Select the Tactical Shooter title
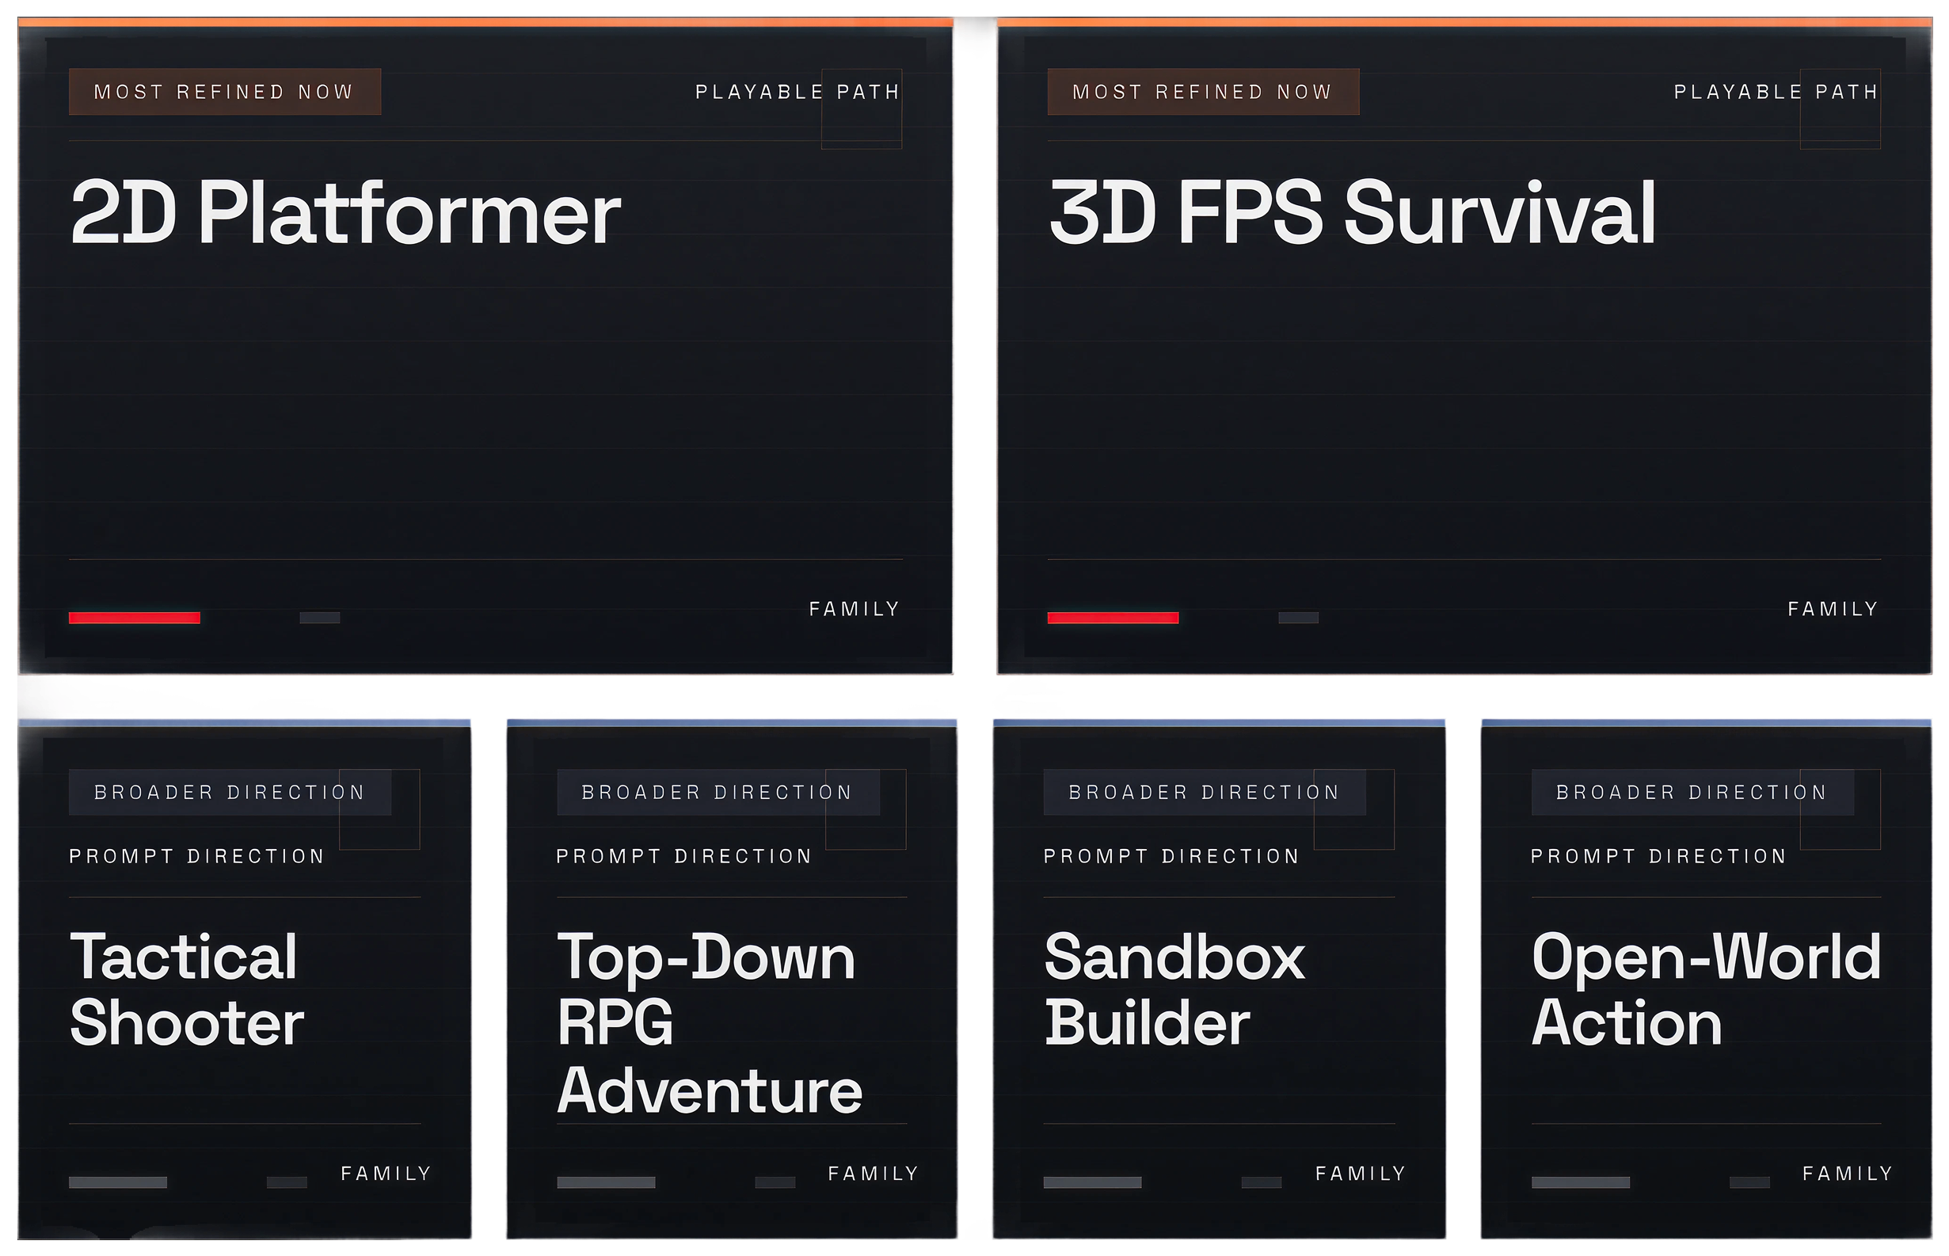Screen dimensions: 1949x1256 [187, 989]
